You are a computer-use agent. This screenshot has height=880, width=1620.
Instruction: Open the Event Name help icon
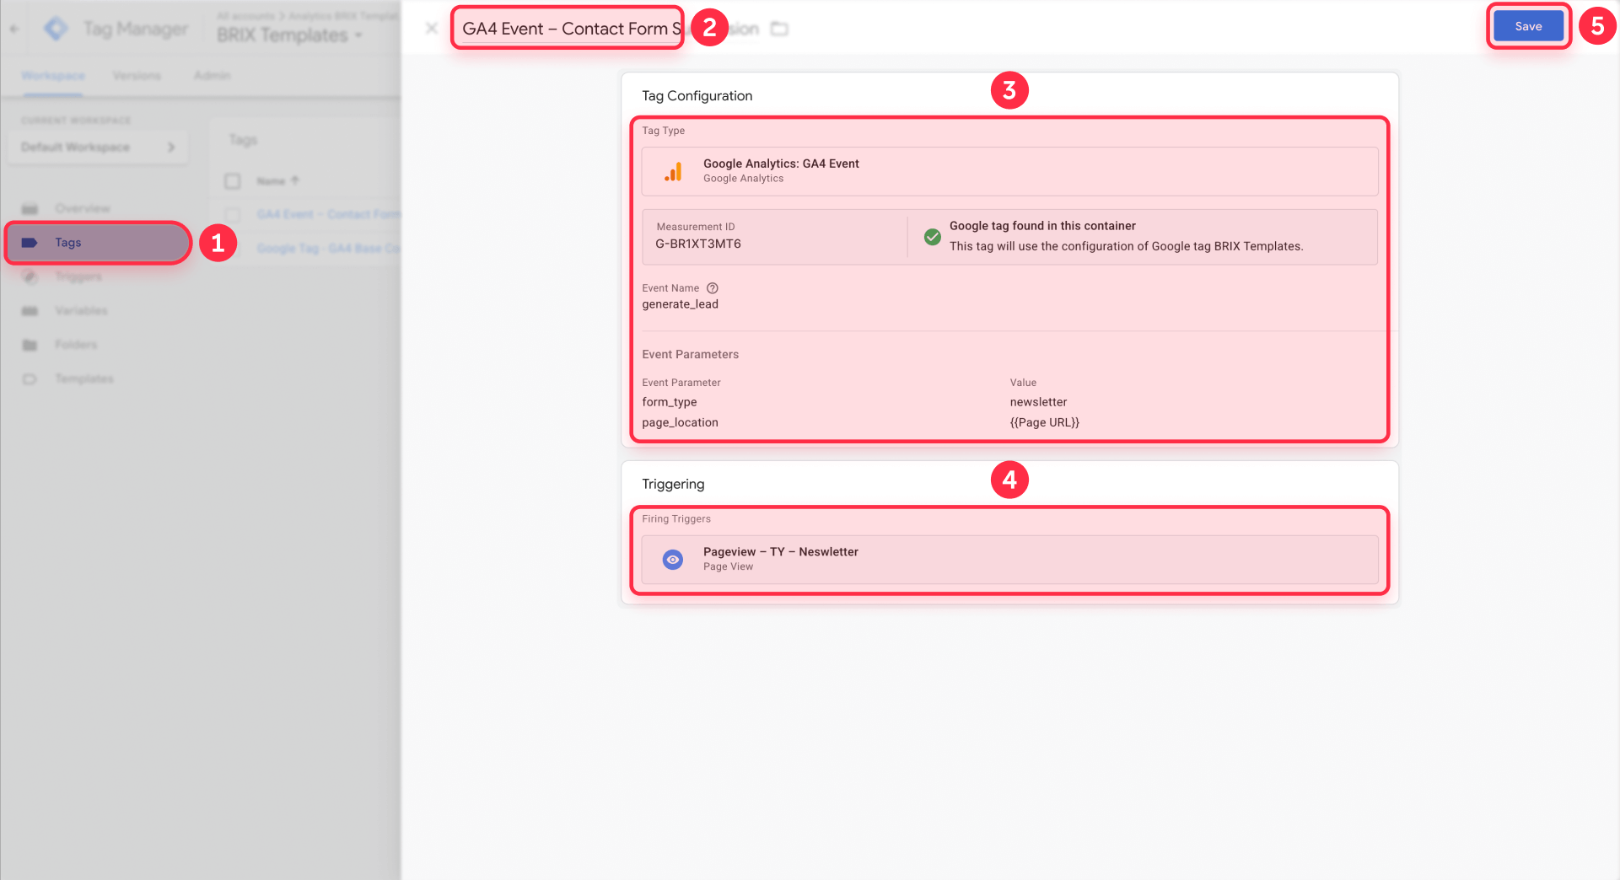point(713,288)
